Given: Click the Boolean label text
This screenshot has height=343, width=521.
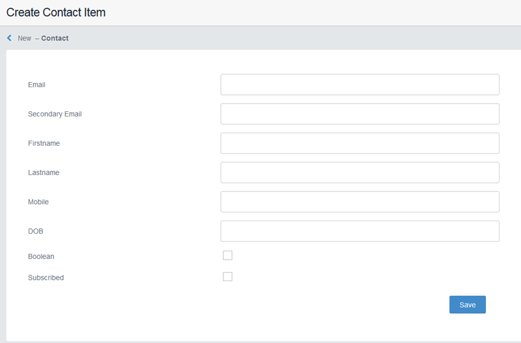Looking at the screenshot, I should click(41, 256).
